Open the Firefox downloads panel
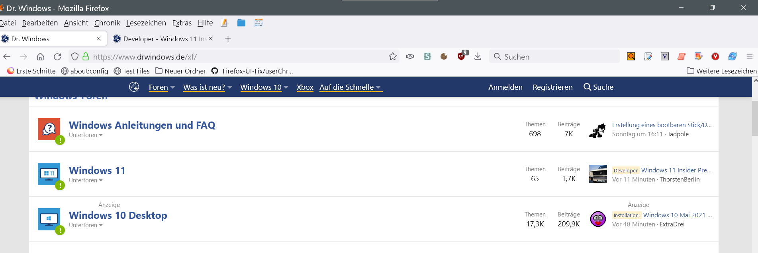 [x=478, y=56]
